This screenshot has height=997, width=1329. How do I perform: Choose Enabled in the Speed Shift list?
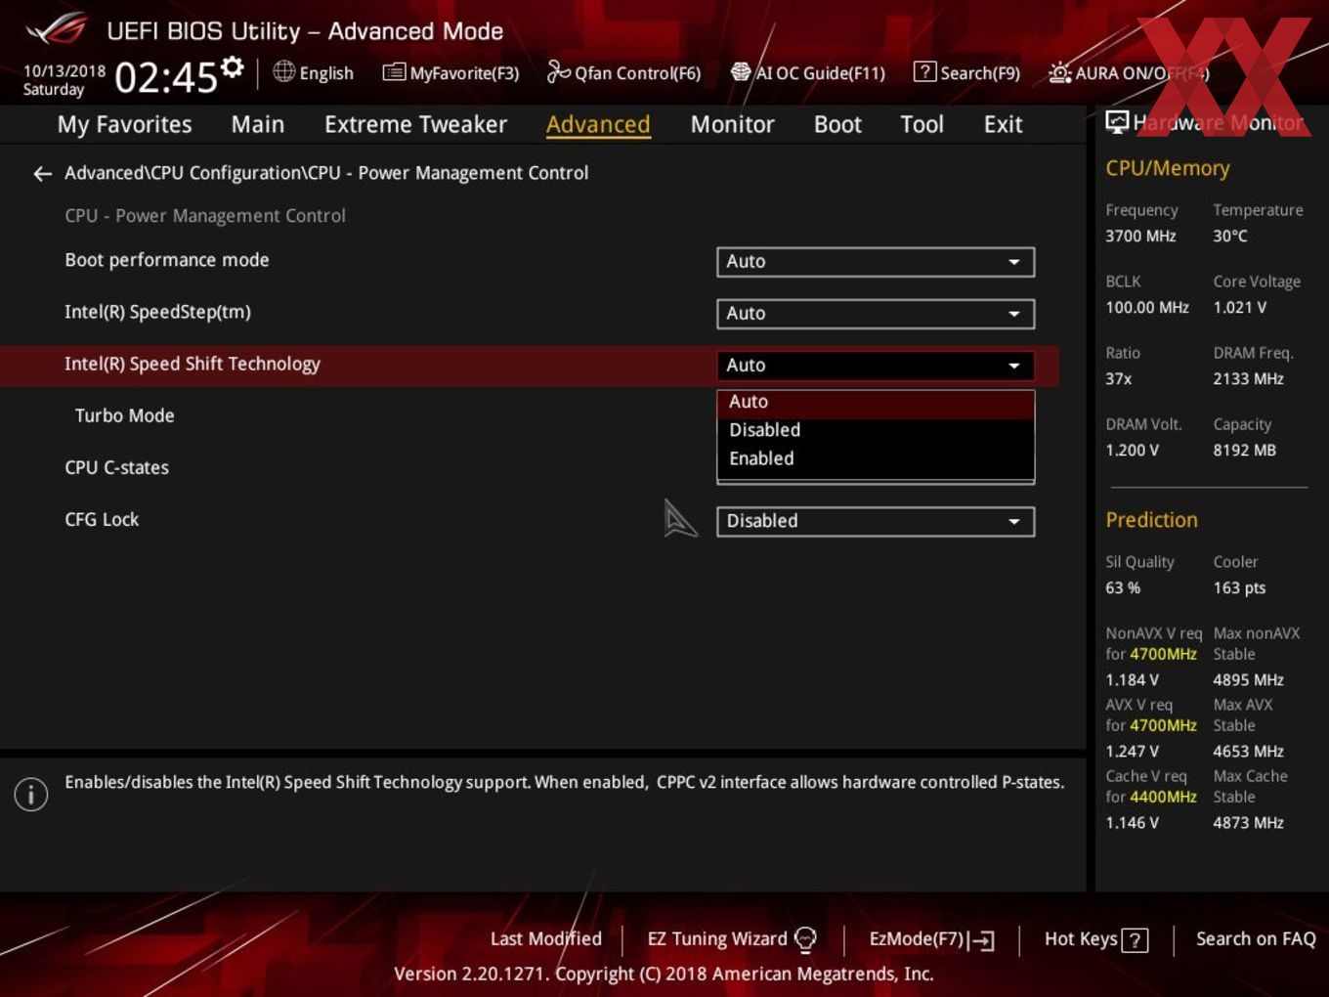pos(876,458)
